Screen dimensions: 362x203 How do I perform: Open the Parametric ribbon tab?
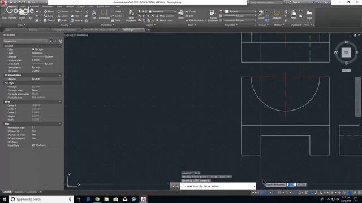coord(48,7)
